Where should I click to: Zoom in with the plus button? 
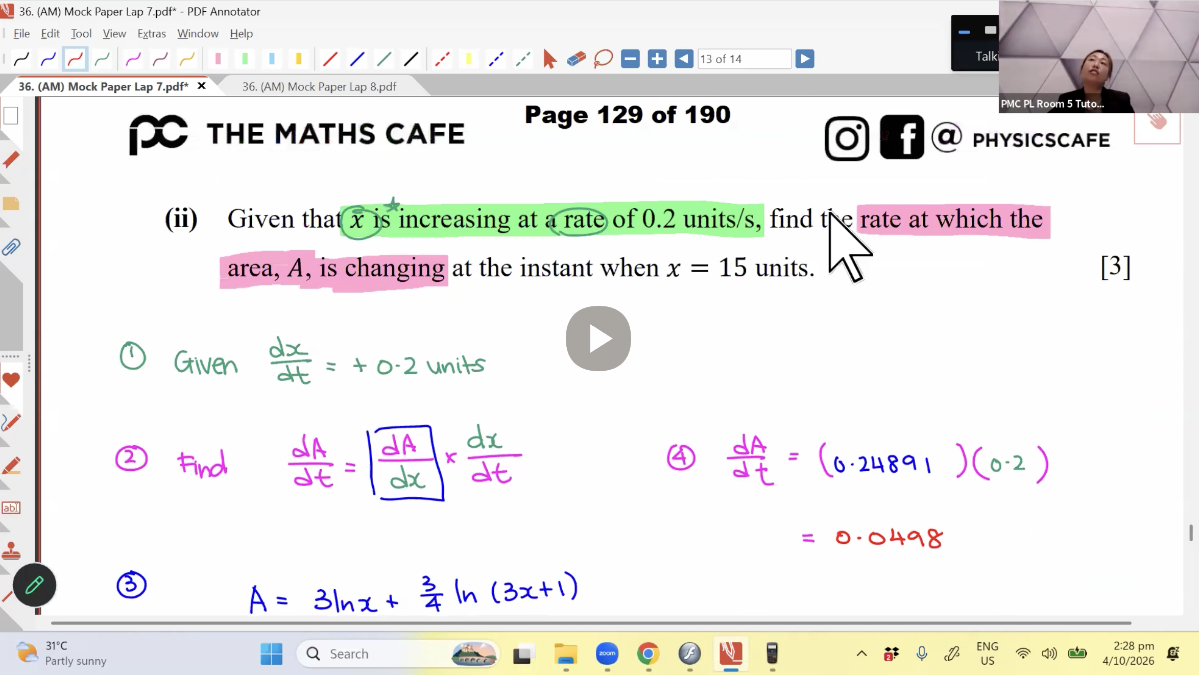coord(657,59)
